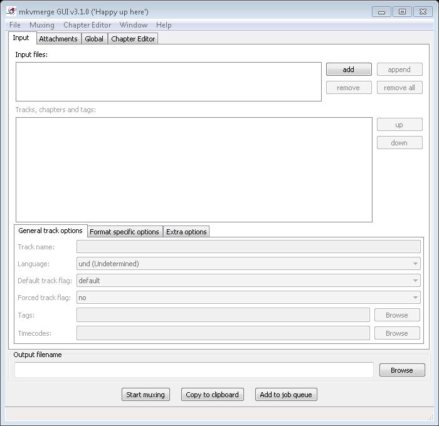The image size is (439, 426).
Task: Move track up with the up button
Action: (399, 125)
